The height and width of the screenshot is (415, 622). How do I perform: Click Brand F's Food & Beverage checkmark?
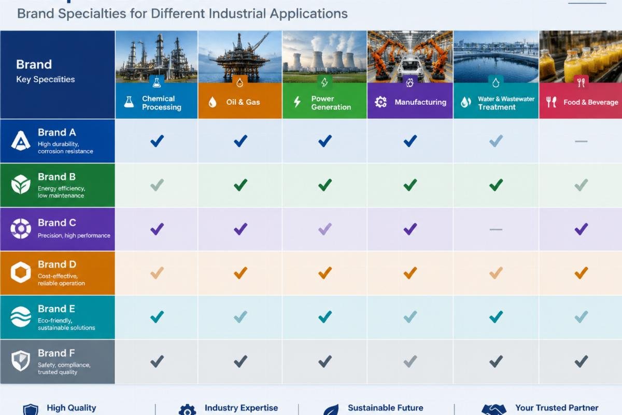pyautogui.click(x=582, y=361)
